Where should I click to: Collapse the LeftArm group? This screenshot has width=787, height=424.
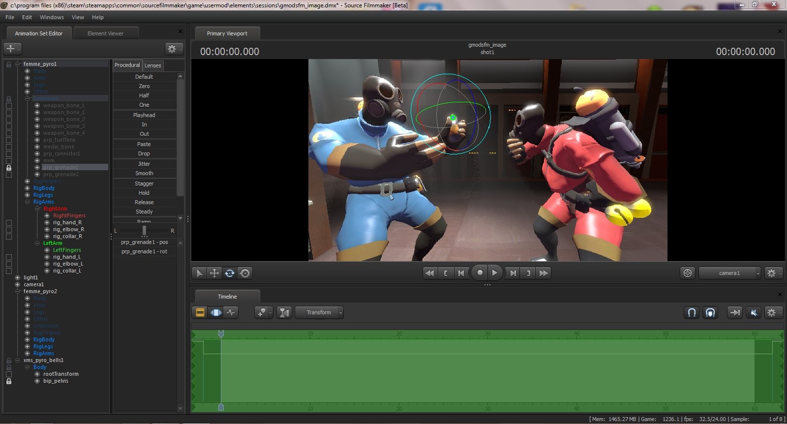37,243
